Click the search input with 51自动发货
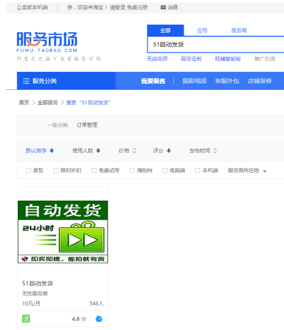The image size is (284, 330). (x=216, y=45)
